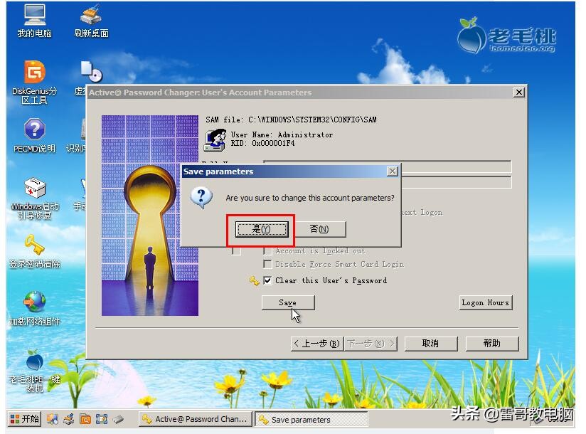Screen dimensions: 586x434
Task: Click the 取消 cancel button
Action: [x=431, y=344]
